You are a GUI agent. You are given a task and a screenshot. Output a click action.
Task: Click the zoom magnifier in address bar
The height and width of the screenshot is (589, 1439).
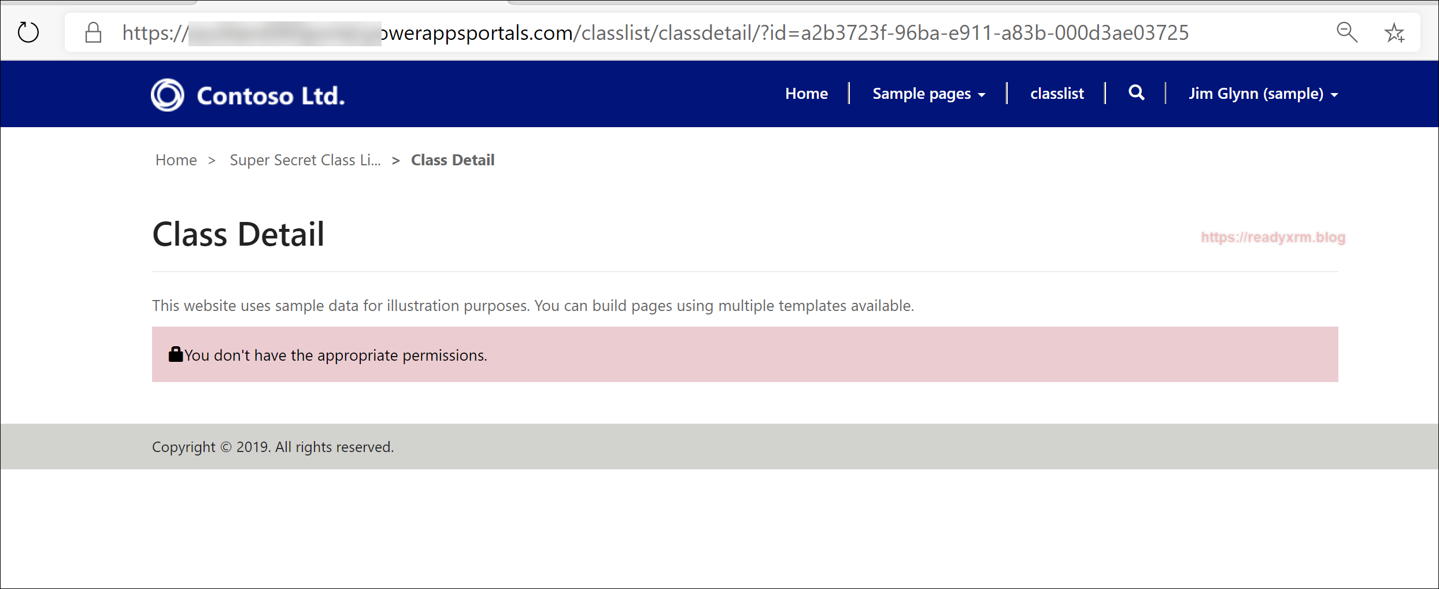[1346, 32]
